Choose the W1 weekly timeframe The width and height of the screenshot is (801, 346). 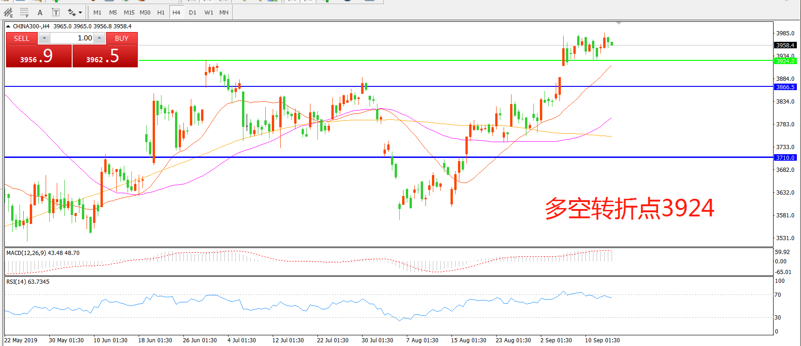pyautogui.click(x=209, y=13)
